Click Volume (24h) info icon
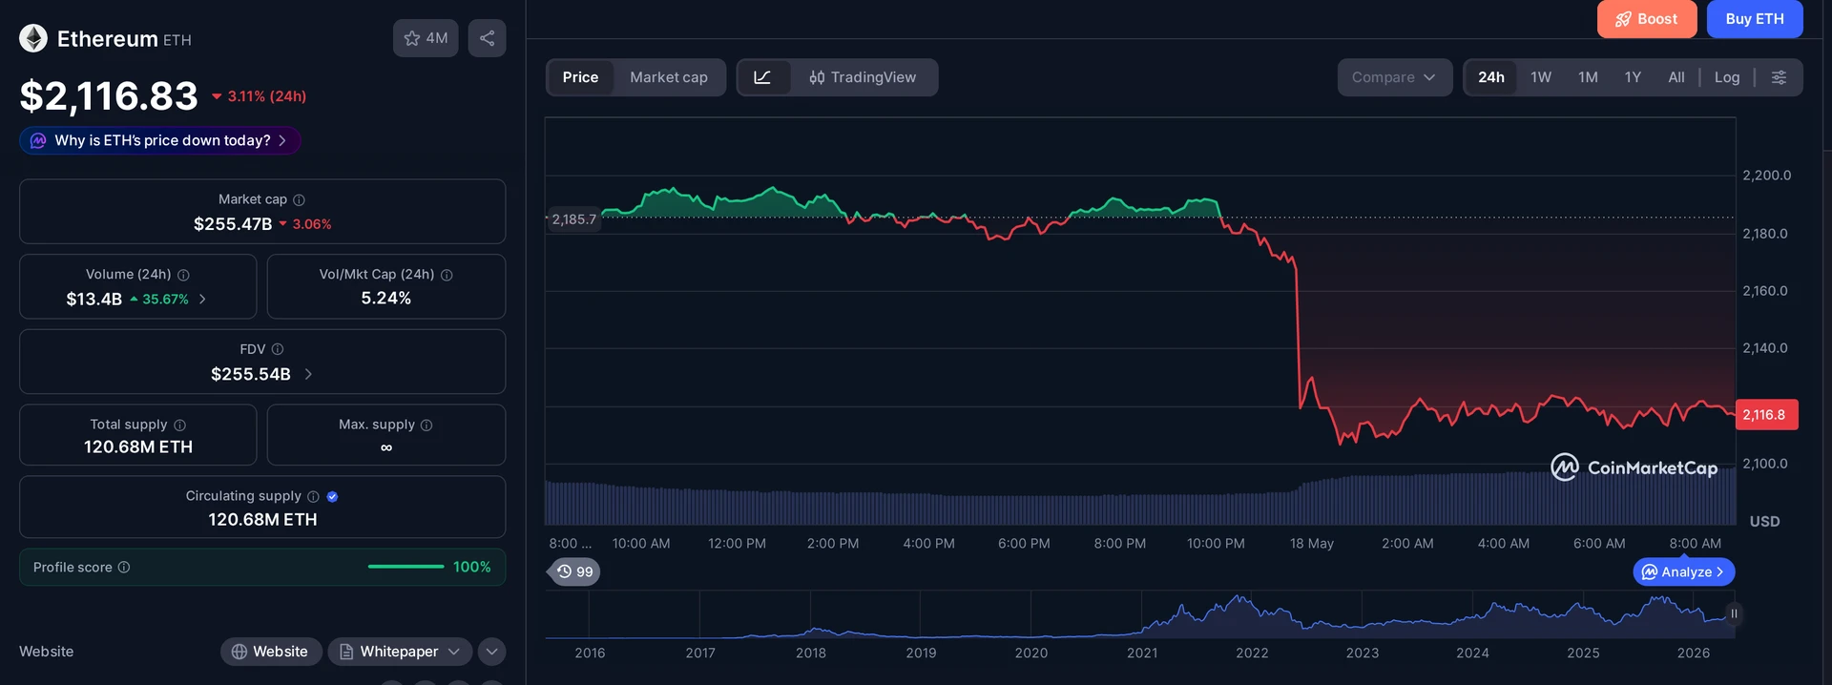The height and width of the screenshot is (685, 1832). 183,275
